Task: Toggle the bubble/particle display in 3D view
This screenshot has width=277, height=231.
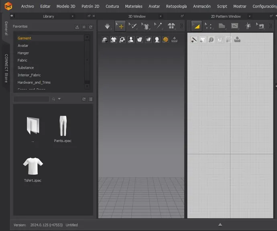Action: click(x=122, y=40)
